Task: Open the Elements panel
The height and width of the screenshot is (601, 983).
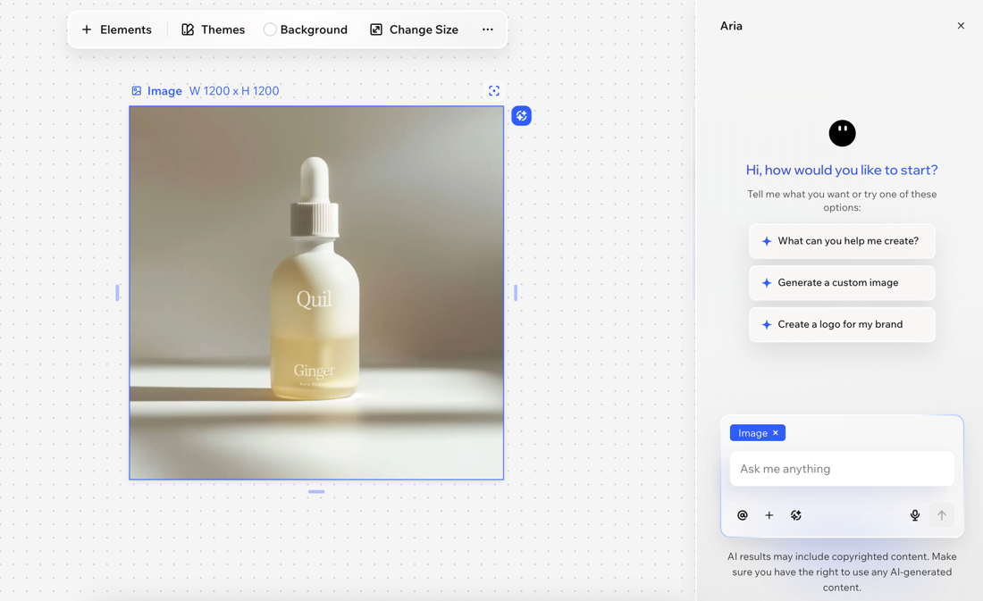Action: point(116,29)
